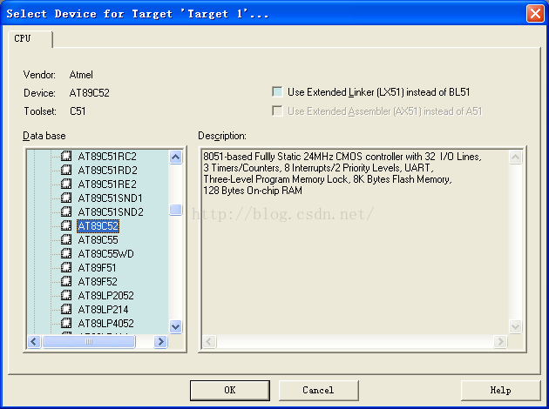Click database list scroll-left arrow

[34, 341]
